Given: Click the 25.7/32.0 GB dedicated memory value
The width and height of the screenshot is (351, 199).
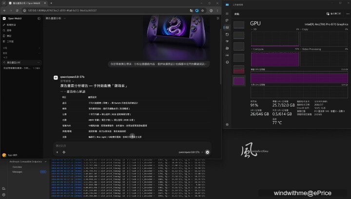Looking at the screenshot, I should [283, 105].
